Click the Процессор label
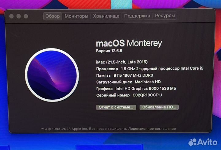 (x=107, y=69)
